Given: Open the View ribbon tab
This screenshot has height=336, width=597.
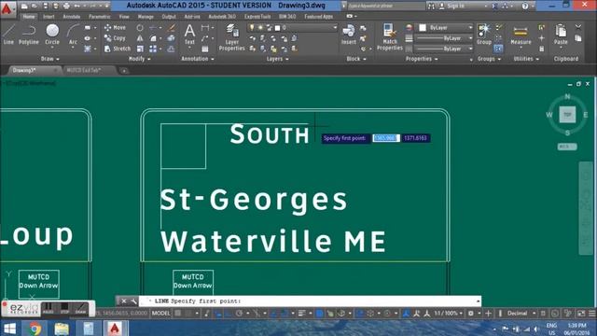Looking at the screenshot, I should click(x=124, y=17).
